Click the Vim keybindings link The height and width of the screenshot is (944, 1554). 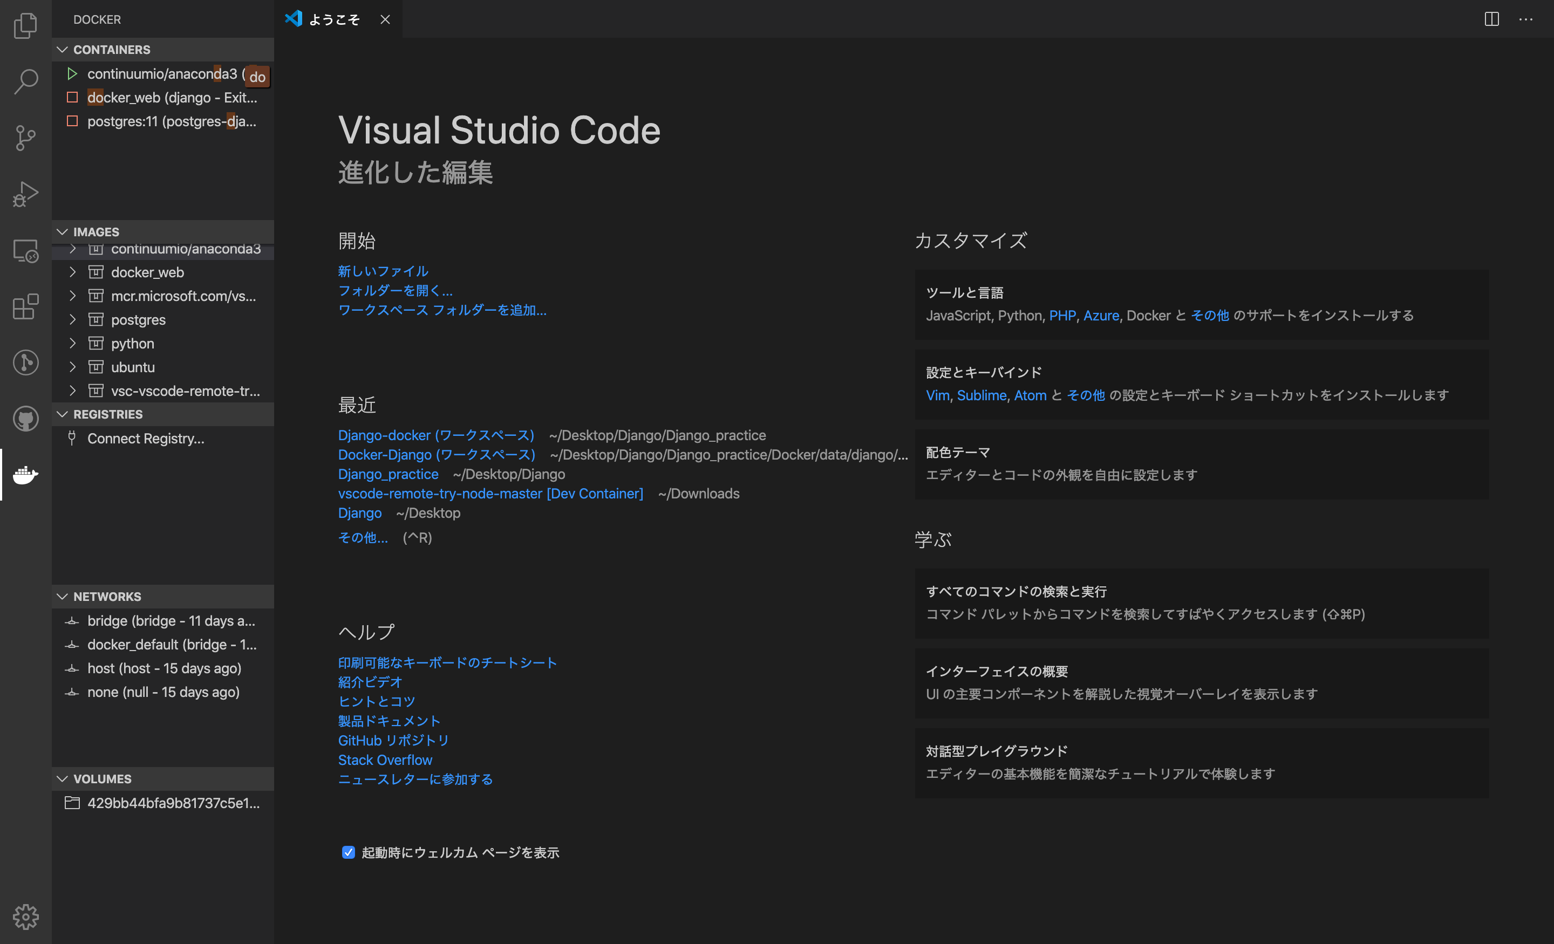[937, 395]
